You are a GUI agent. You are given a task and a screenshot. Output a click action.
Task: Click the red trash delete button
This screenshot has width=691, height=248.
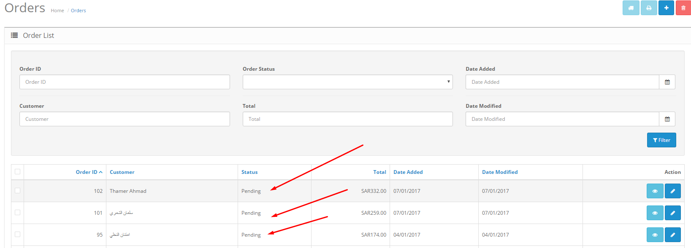click(x=683, y=8)
